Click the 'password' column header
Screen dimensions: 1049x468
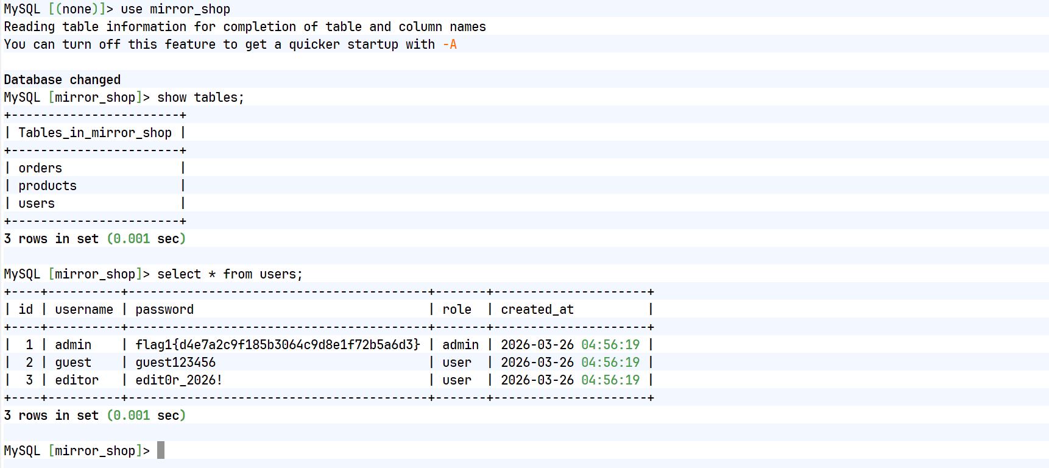(x=164, y=310)
